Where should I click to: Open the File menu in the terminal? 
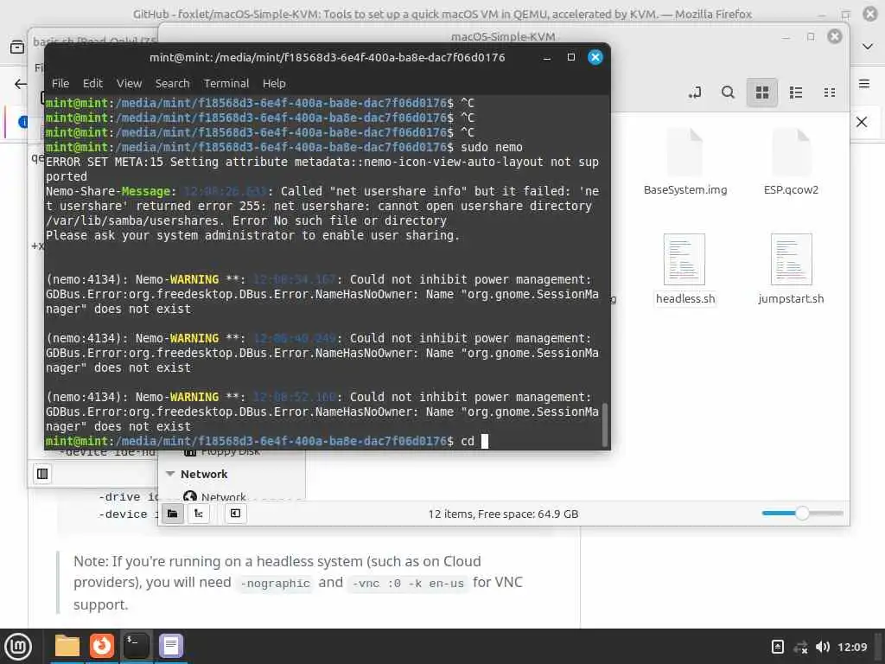(60, 84)
